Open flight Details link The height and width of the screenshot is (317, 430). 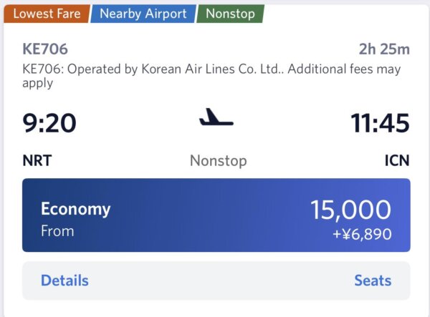[x=64, y=281]
